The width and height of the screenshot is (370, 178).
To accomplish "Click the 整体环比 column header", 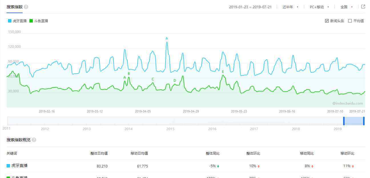I will 253,153.
